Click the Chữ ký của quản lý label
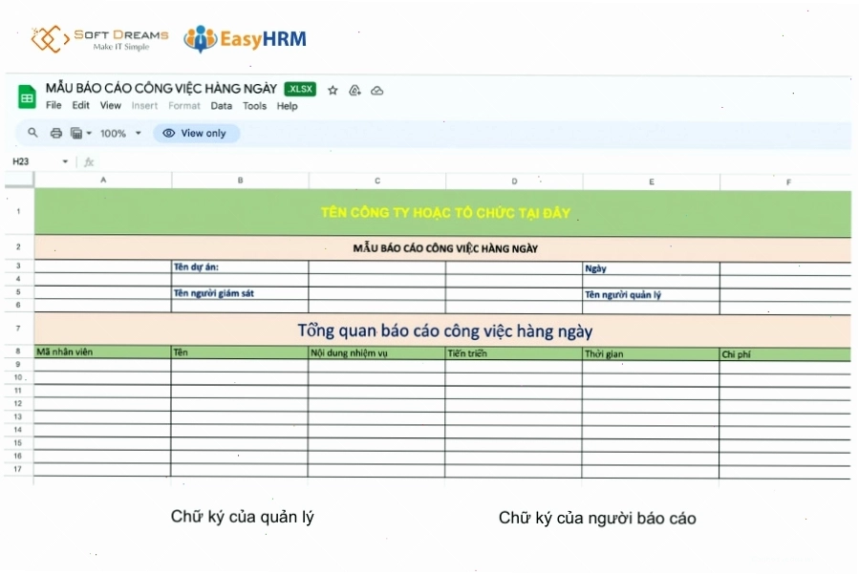 [242, 517]
